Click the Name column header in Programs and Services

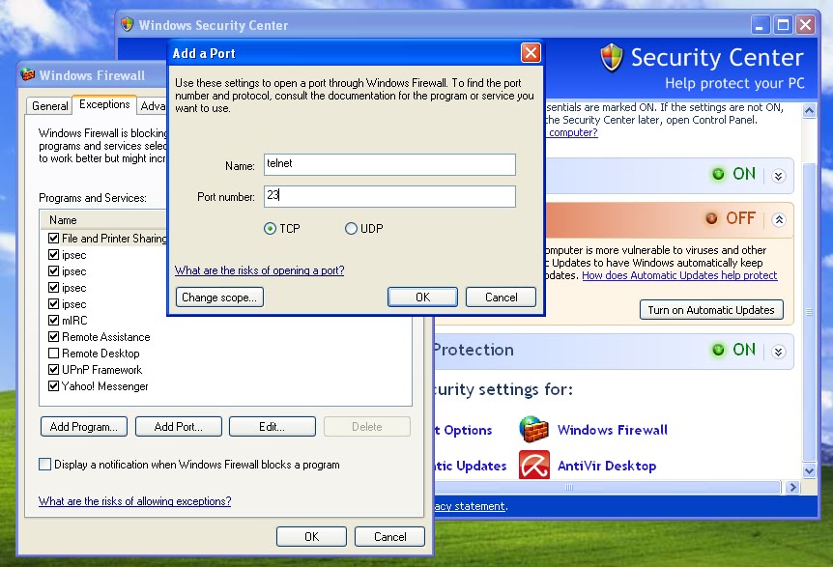(103, 220)
